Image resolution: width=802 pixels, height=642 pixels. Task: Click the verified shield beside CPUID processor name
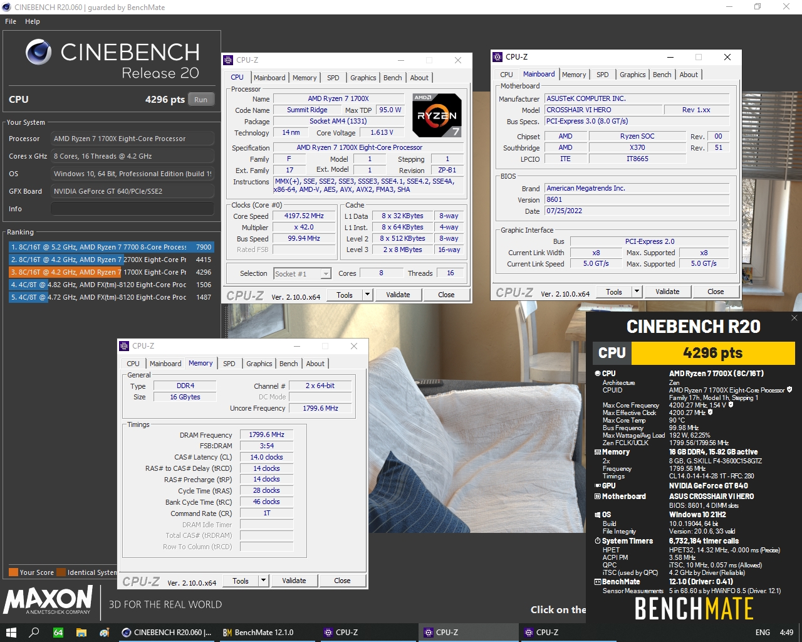coord(789,390)
